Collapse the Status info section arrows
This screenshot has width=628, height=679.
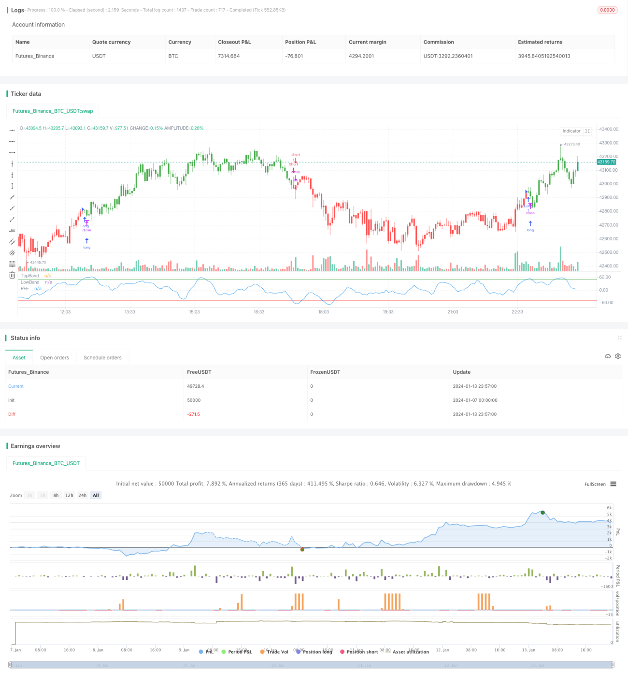click(619, 338)
